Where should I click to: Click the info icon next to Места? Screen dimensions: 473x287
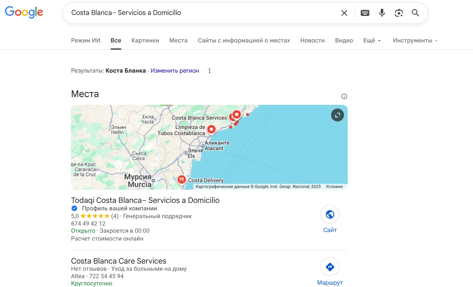pyautogui.click(x=344, y=96)
